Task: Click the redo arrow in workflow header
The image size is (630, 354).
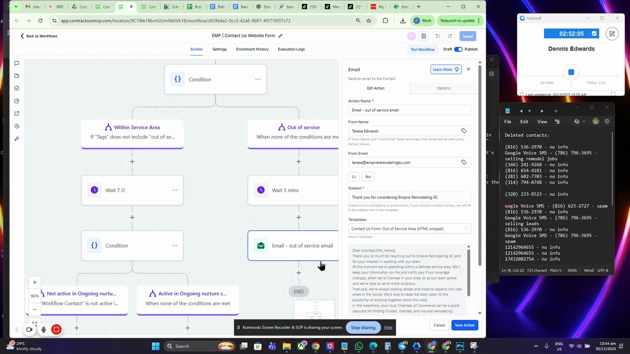Action: (450, 36)
